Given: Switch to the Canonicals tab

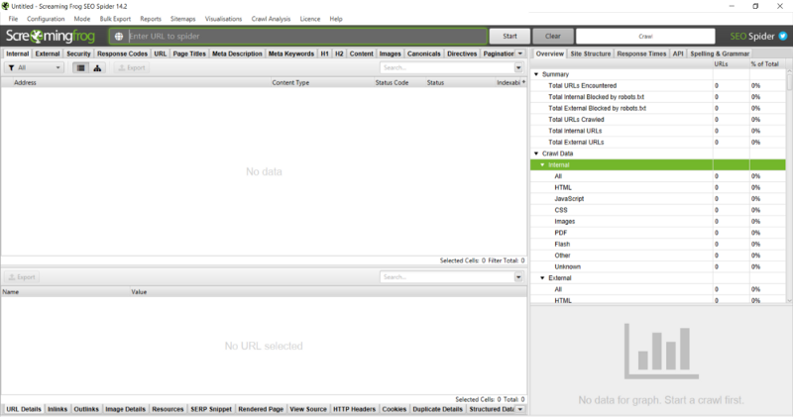Looking at the screenshot, I should pos(424,53).
